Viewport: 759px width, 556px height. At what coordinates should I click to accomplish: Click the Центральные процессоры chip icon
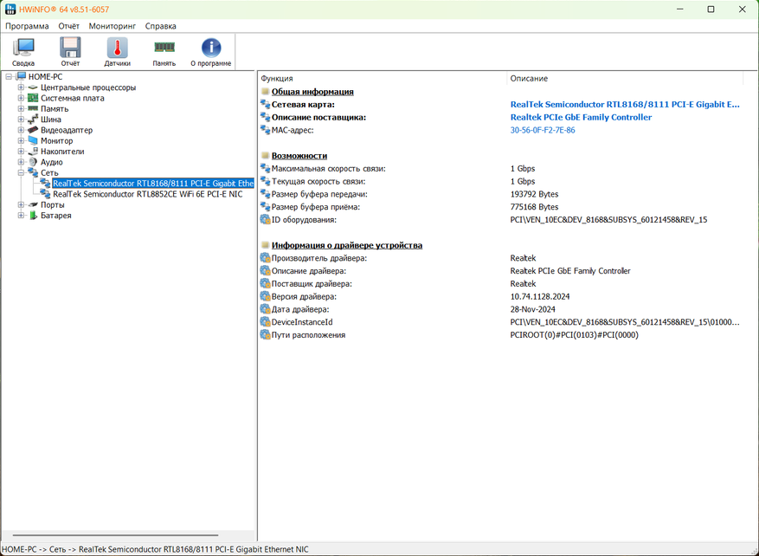point(33,87)
